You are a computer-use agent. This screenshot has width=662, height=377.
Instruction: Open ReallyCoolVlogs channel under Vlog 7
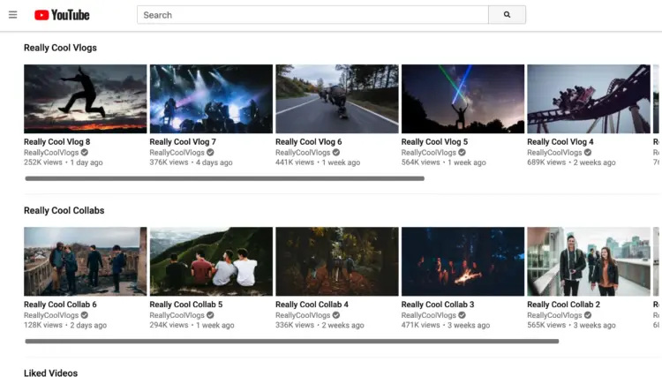179,153
